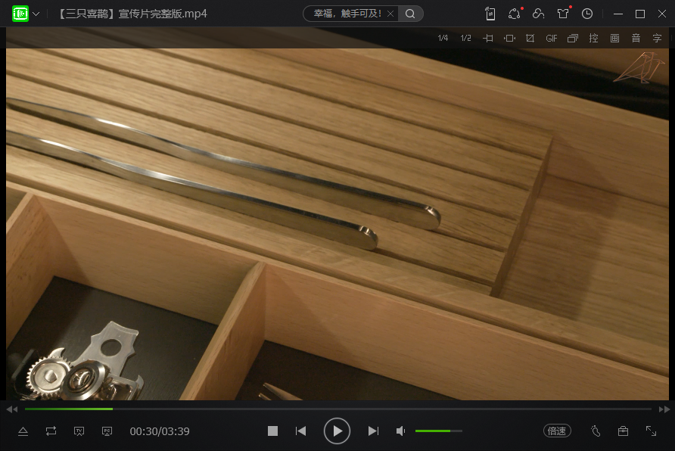Open the 字 subtitle settings
The height and width of the screenshot is (451, 675).
click(x=657, y=39)
